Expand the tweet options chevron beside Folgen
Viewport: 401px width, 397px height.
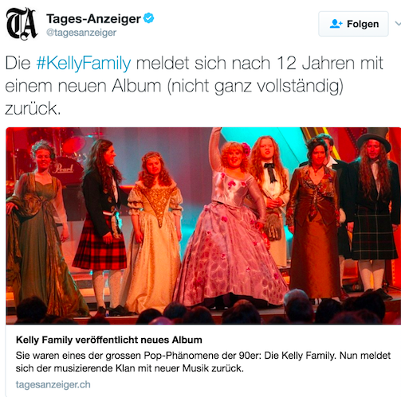coord(398,24)
